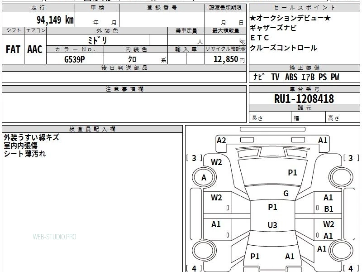Select inspector note 外装うすい線キズ
Screen dimensions: 362x272
tap(31, 137)
